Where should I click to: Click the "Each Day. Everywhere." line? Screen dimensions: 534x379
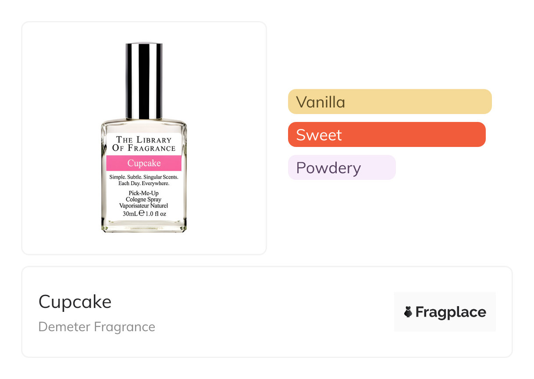pyautogui.click(x=144, y=183)
